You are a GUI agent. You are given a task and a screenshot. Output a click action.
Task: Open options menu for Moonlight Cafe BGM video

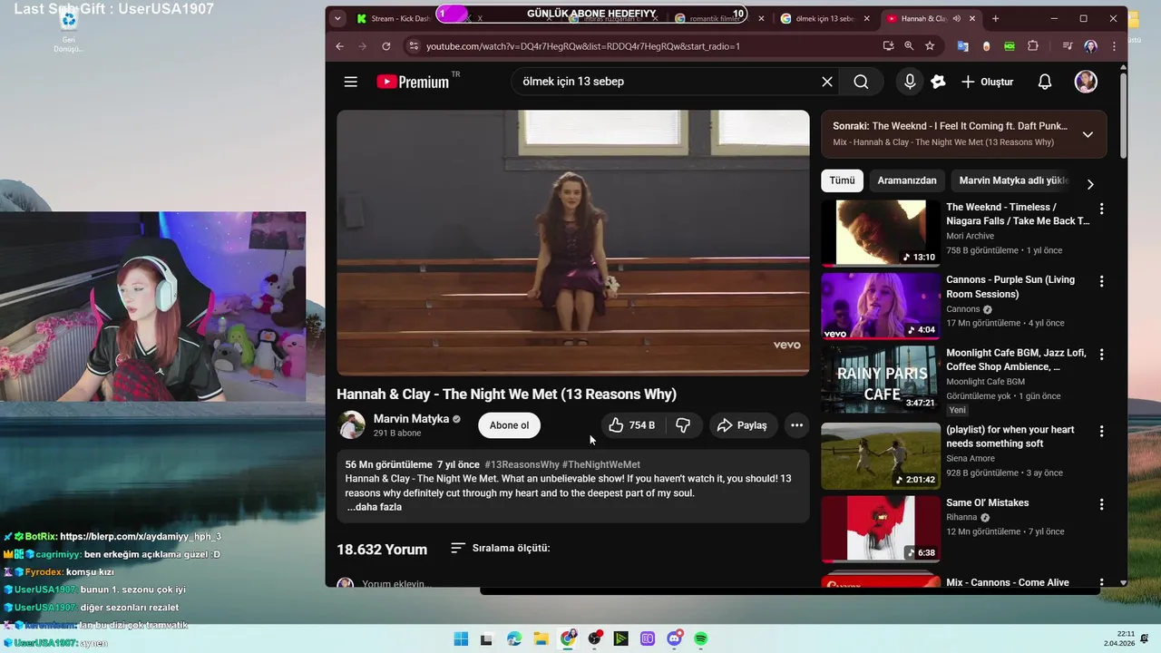pyautogui.click(x=1102, y=355)
